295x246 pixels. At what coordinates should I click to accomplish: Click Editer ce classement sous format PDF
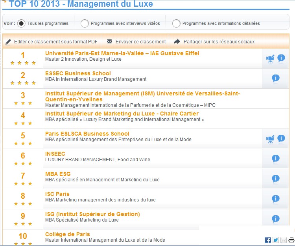coord(56,42)
